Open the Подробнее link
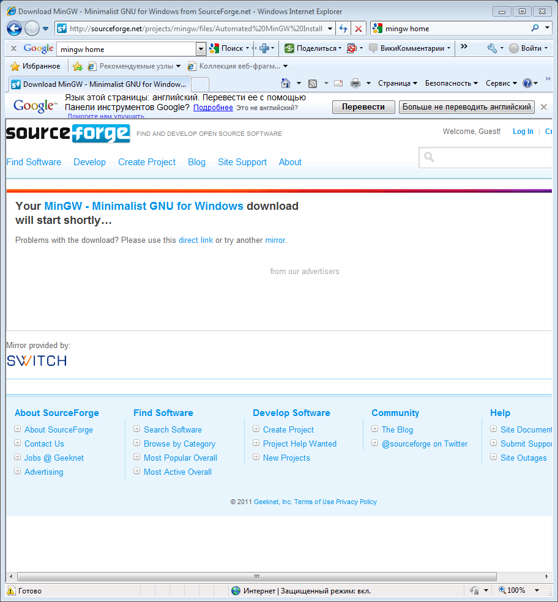Image resolution: width=558 pixels, height=602 pixels. pyautogui.click(x=213, y=108)
